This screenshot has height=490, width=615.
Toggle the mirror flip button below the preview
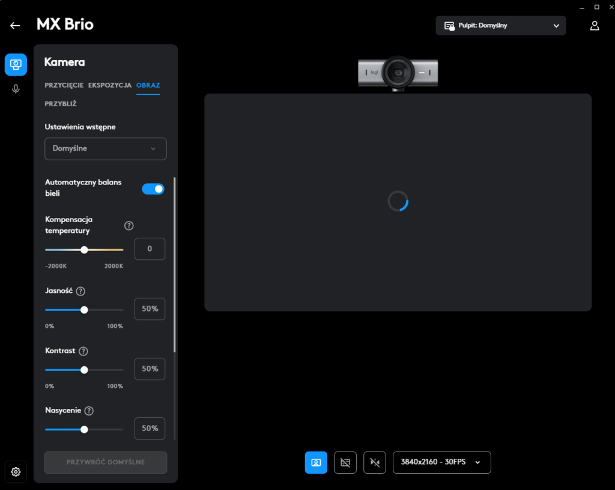pyautogui.click(x=375, y=462)
